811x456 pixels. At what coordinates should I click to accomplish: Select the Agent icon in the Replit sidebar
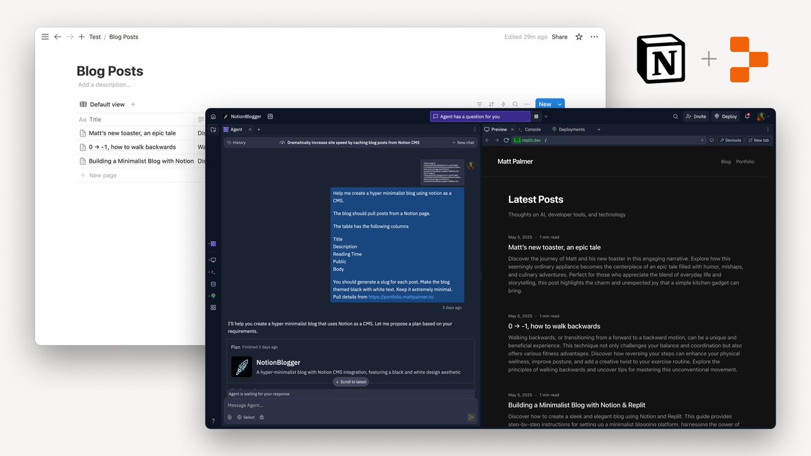tap(213, 243)
